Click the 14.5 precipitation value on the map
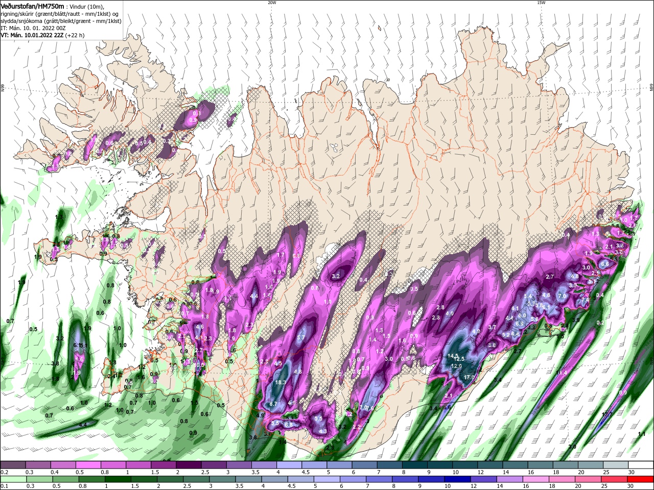Screen dimensions: 654x490 pyautogui.click(x=453, y=356)
